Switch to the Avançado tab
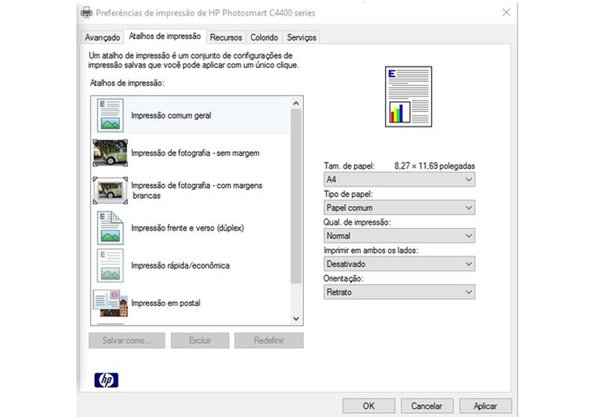The height and width of the screenshot is (417, 603). 102,37
